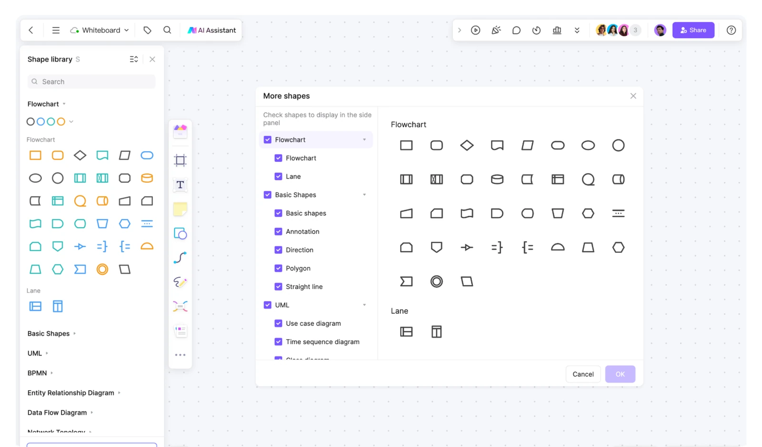The height and width of the screenshot is (447, 762).
Task: Select the orange circle color swatch
Action: coord(61,122)
